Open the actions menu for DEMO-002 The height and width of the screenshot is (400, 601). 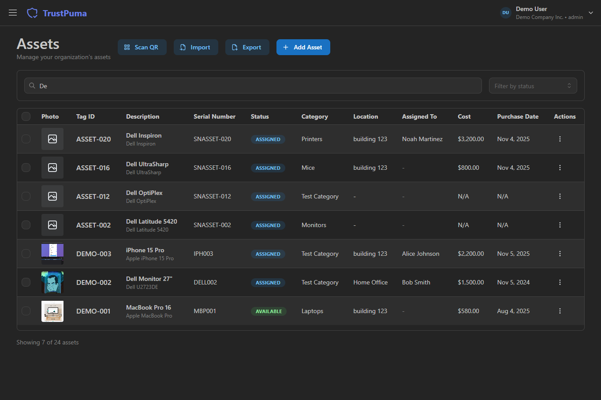560,282
